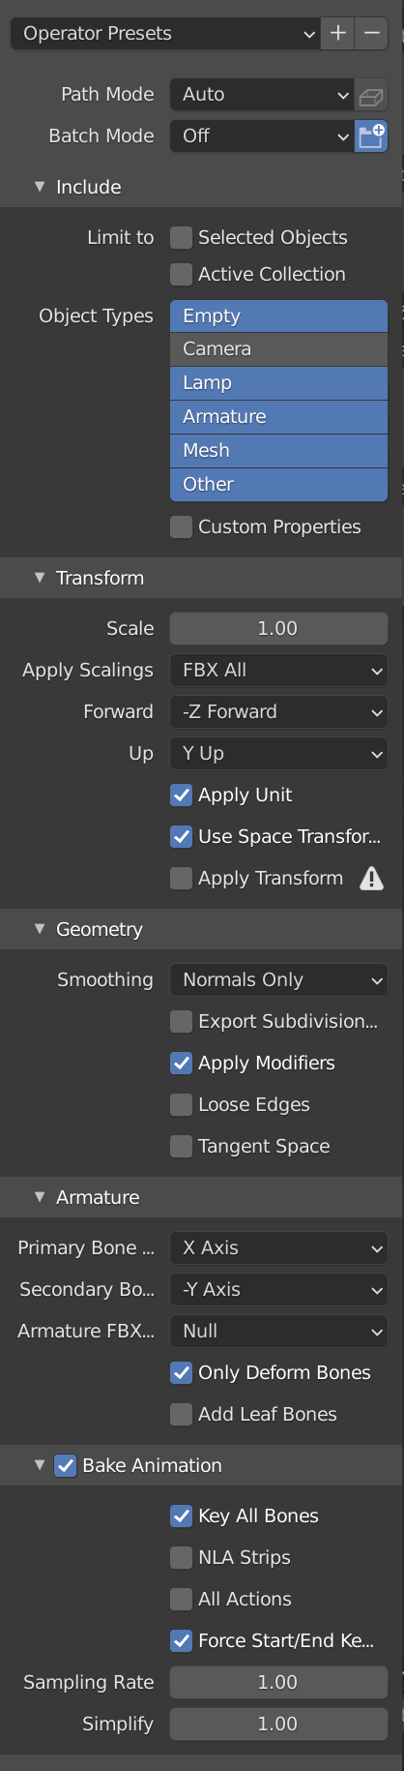Image resolution: width=404 pixels, height=1771 pixels.
Task: Enable Selected Objects checkbox
Action: [181, 238]
